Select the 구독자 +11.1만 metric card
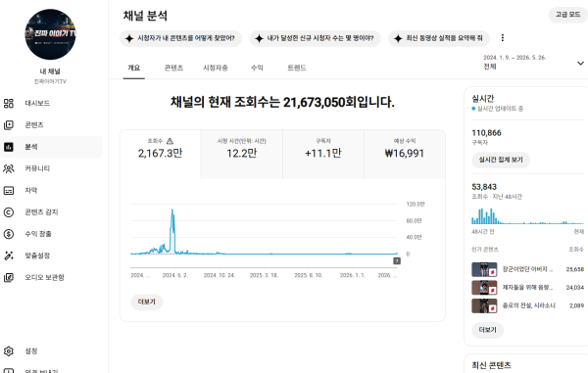Image resolution: width=588 pixels, height=373 pixels. (x=323, y=154)
